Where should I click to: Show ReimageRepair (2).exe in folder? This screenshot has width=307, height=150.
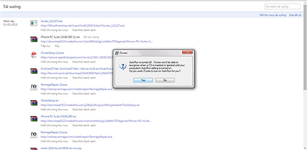(54, 94)
